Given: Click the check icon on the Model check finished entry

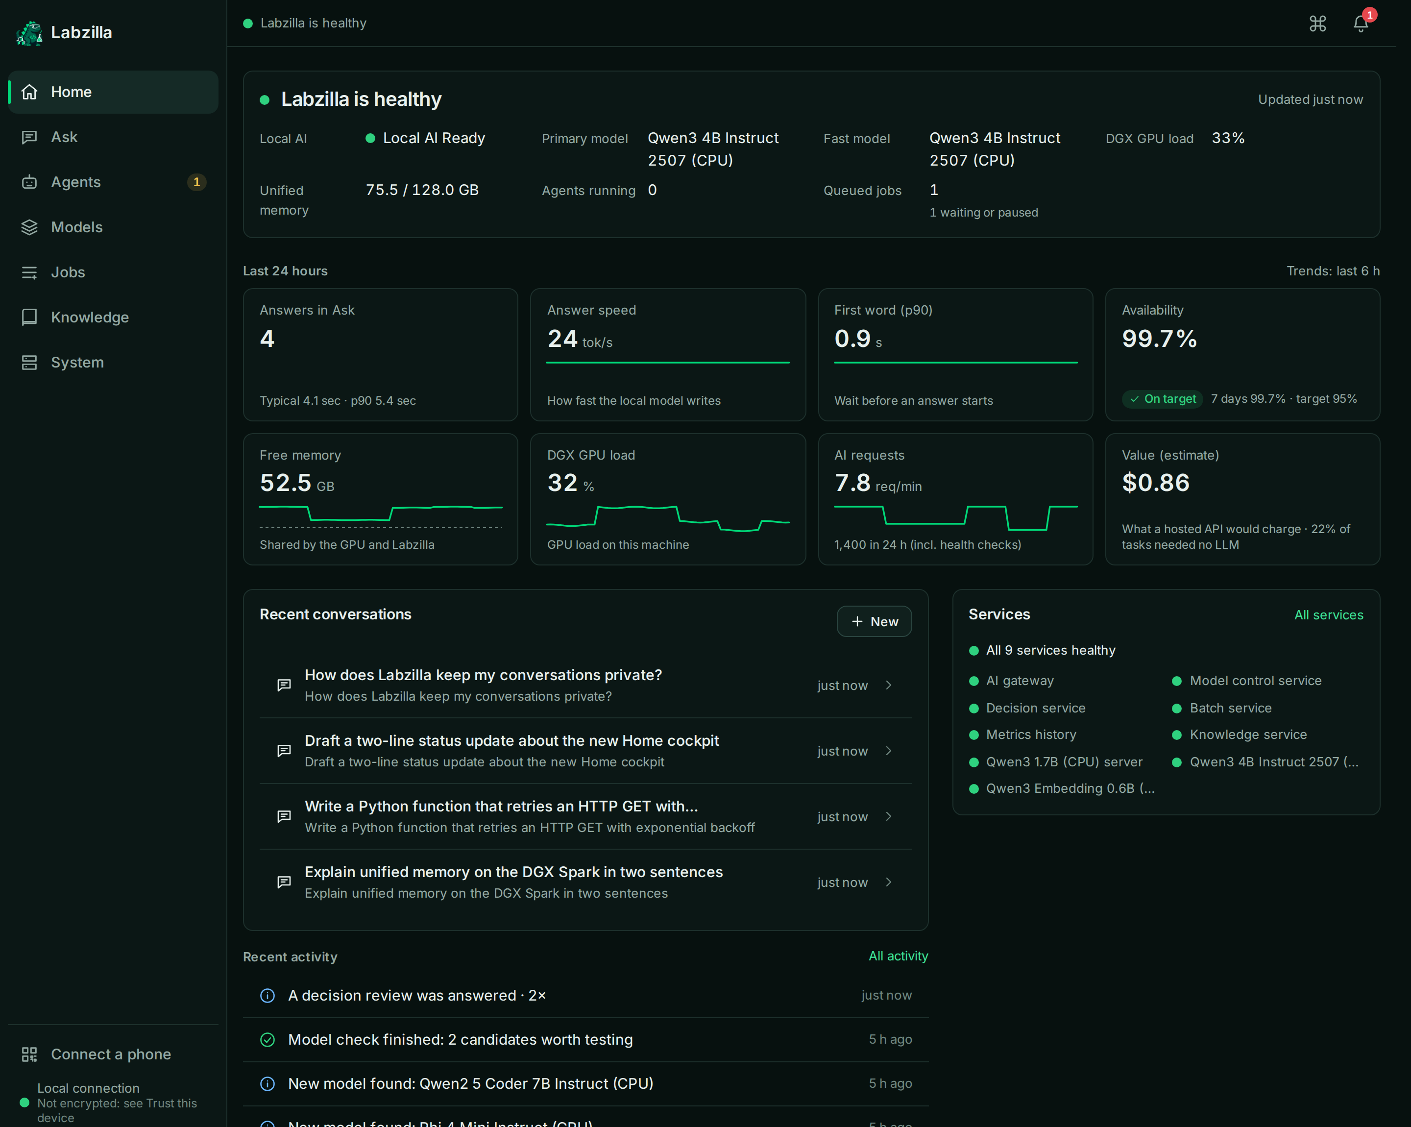Looking at the screenshot, I should pos(268,1039).
